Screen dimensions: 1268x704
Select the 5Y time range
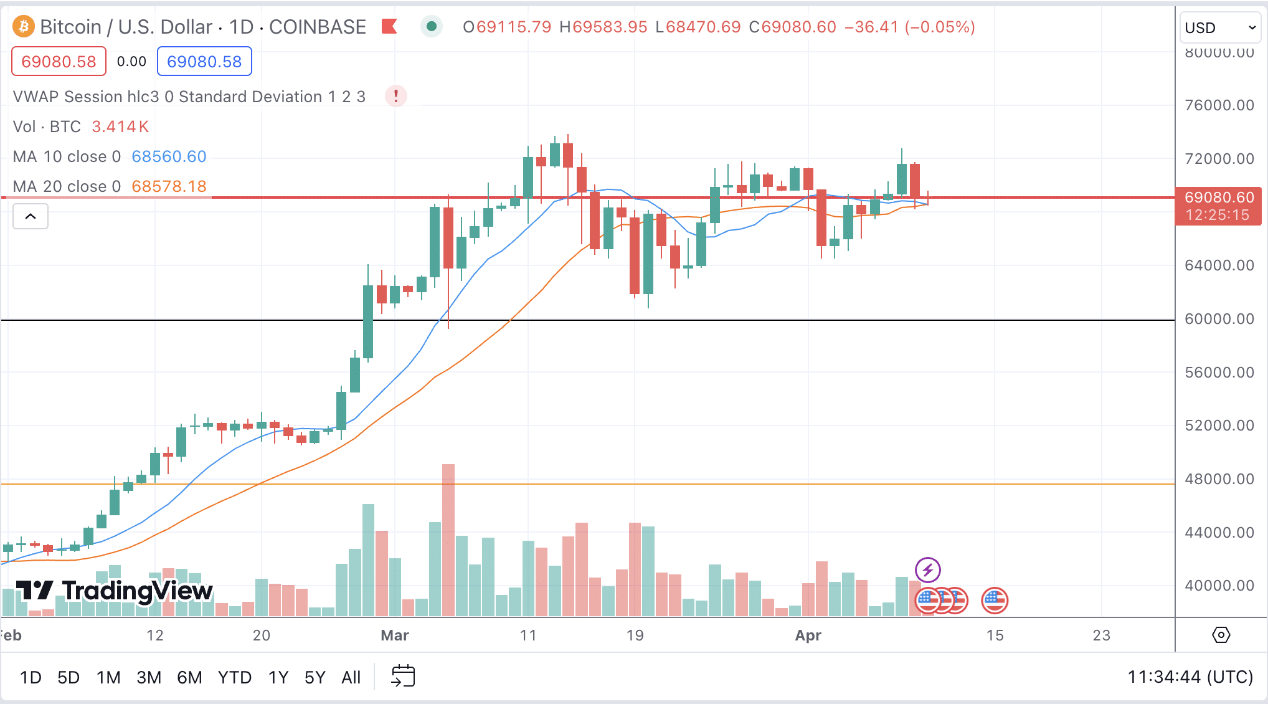pos(315,677)
